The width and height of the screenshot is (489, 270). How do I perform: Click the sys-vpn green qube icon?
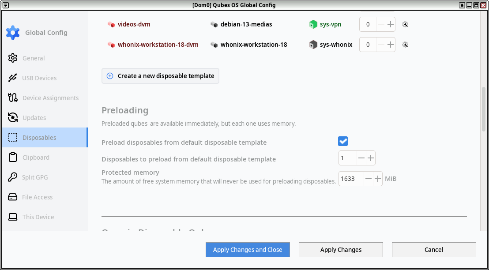(313, 24)
